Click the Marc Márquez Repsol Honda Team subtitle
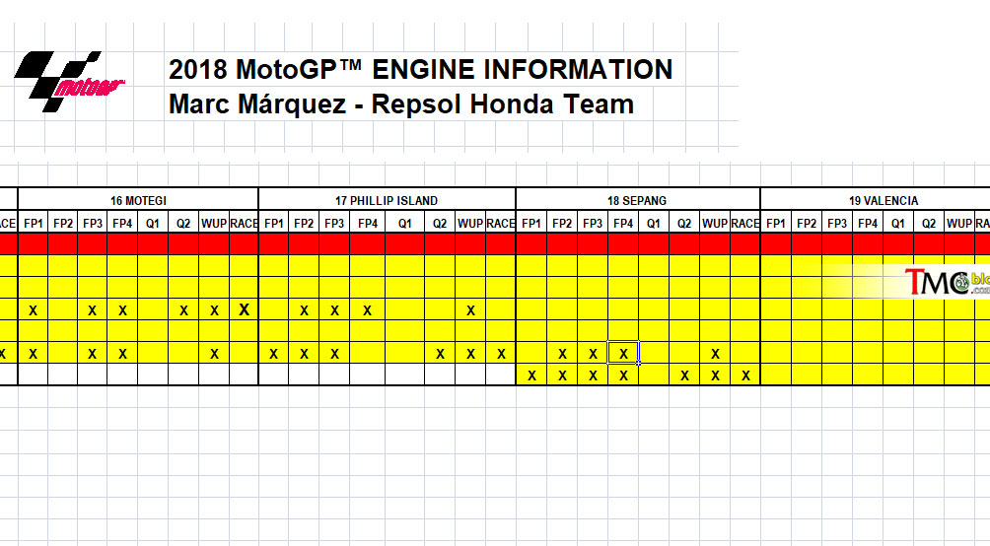 point(401,104)
